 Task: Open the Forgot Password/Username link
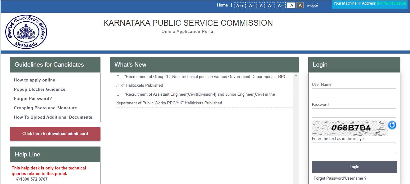coord(340,178)
